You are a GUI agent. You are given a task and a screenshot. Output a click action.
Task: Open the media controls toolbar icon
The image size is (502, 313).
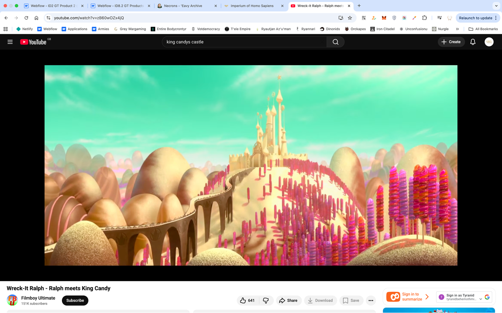pyautogui.click(x=439, y=18)
